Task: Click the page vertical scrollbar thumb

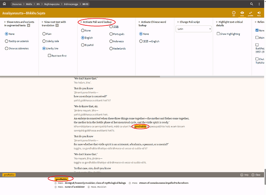Action: click(265, 177)
